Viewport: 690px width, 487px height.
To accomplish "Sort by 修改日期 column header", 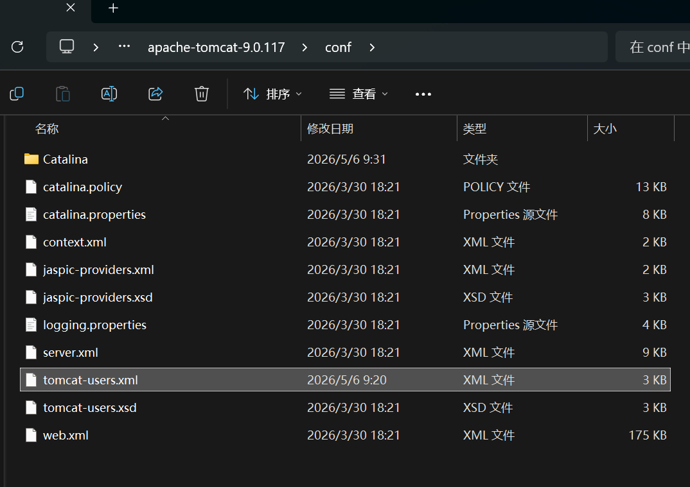I will 330,129.
